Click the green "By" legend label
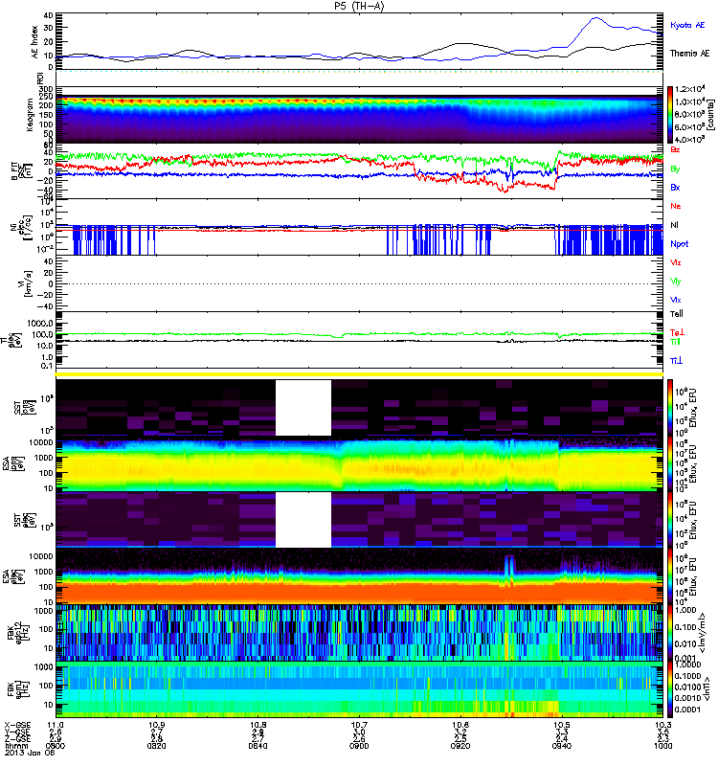 [x=675, y=169]
